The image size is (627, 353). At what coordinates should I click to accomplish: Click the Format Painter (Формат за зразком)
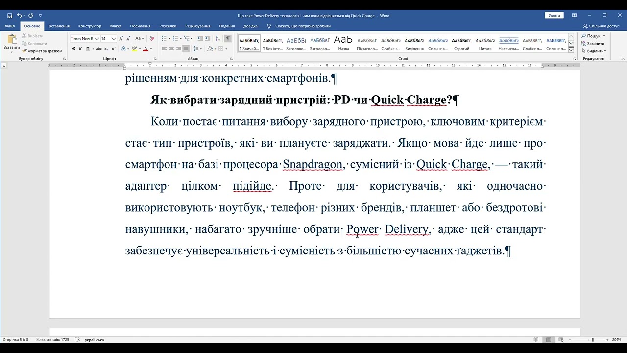point(42,51)
